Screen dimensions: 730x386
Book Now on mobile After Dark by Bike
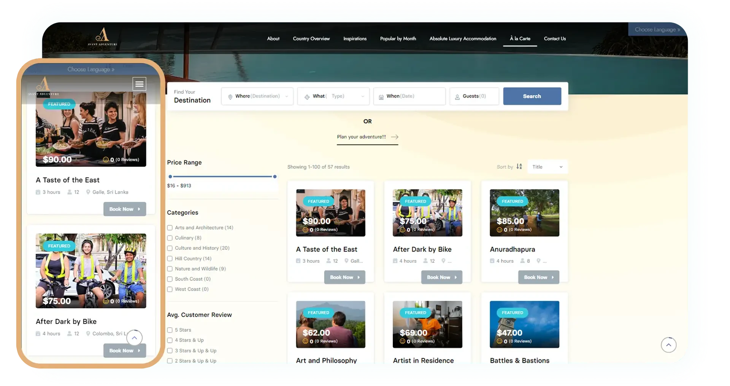coord(125,351)
